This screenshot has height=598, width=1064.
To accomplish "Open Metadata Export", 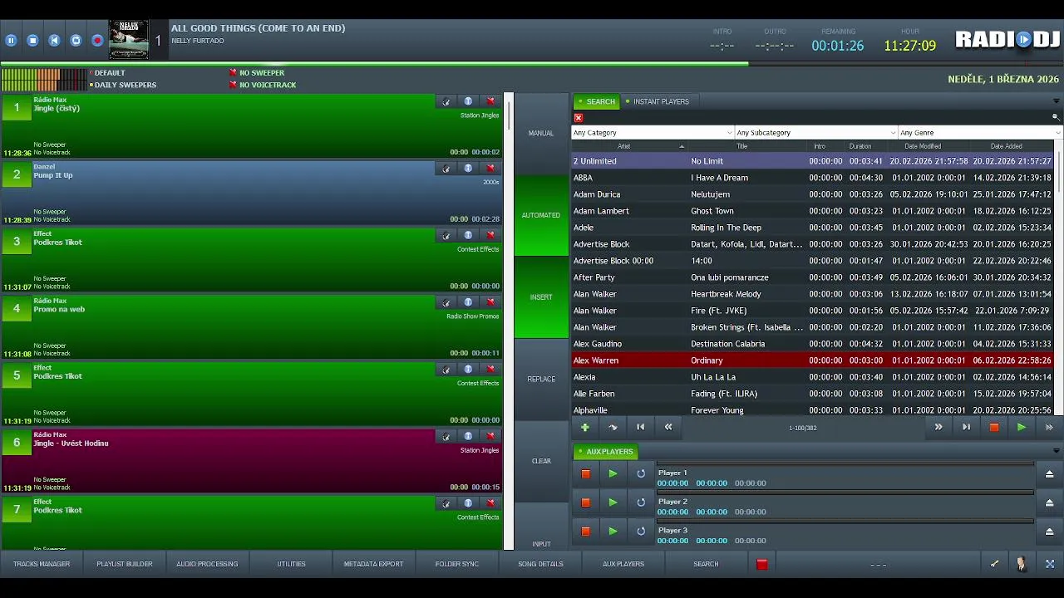I will (x=373, y=564).
